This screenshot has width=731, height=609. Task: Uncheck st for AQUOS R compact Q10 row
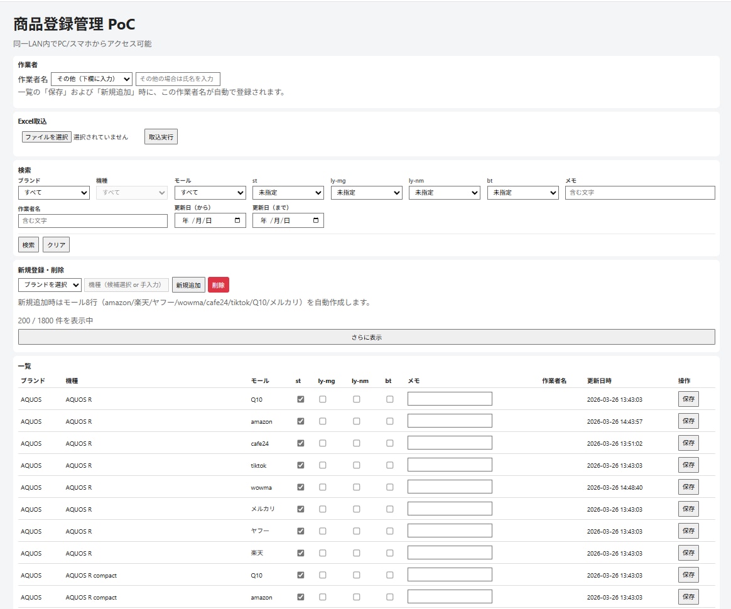click(301, 575)
